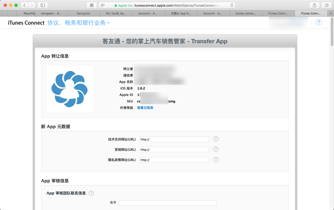Viewport: 334px width, 210px height.
Task: Click help icon beside 技术支持网址(URL)
Action: click(216, 139)
